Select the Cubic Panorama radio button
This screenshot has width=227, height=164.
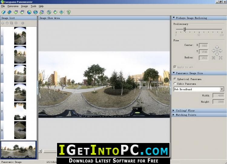pos(175,84)
